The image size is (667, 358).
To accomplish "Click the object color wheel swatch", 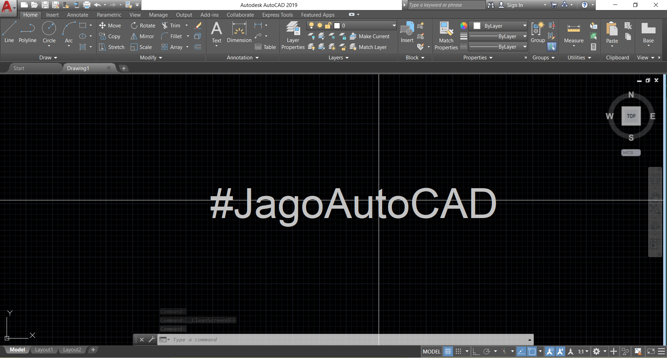I will [x=464, y=26].
